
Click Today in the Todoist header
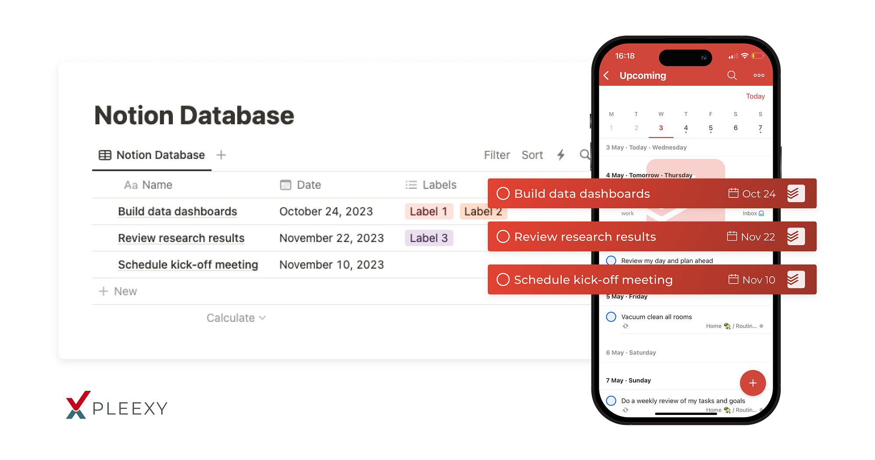pos(755,96)
